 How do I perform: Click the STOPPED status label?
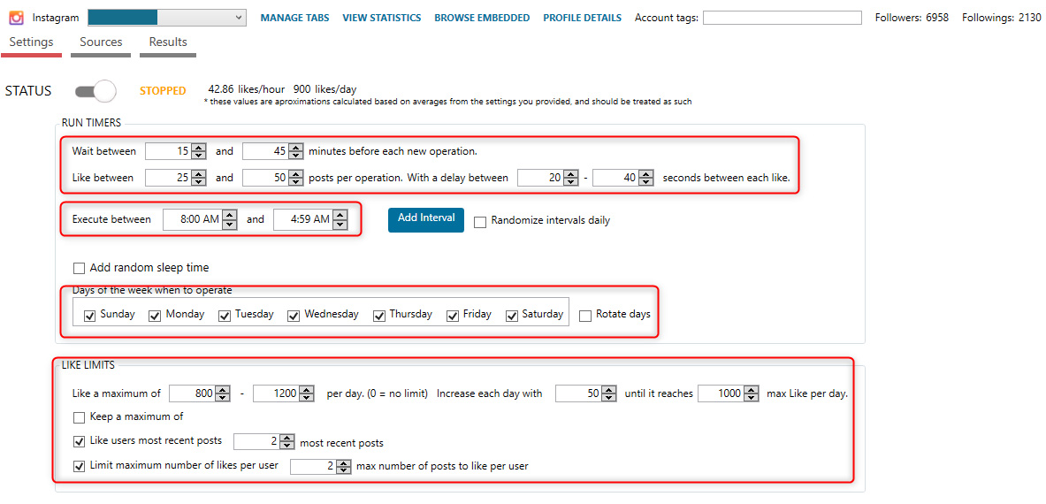pyautogui.click(x=163, y=91)
